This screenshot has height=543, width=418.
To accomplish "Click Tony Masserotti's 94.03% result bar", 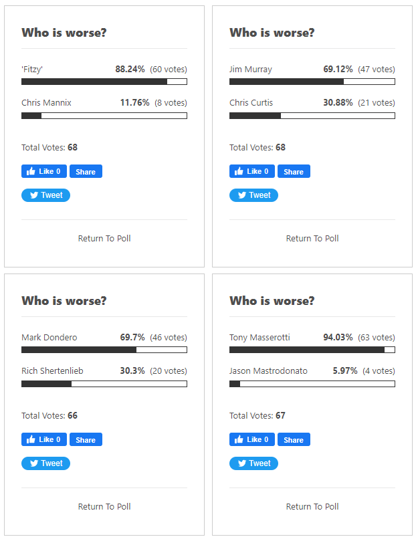I will pos(312,350).
